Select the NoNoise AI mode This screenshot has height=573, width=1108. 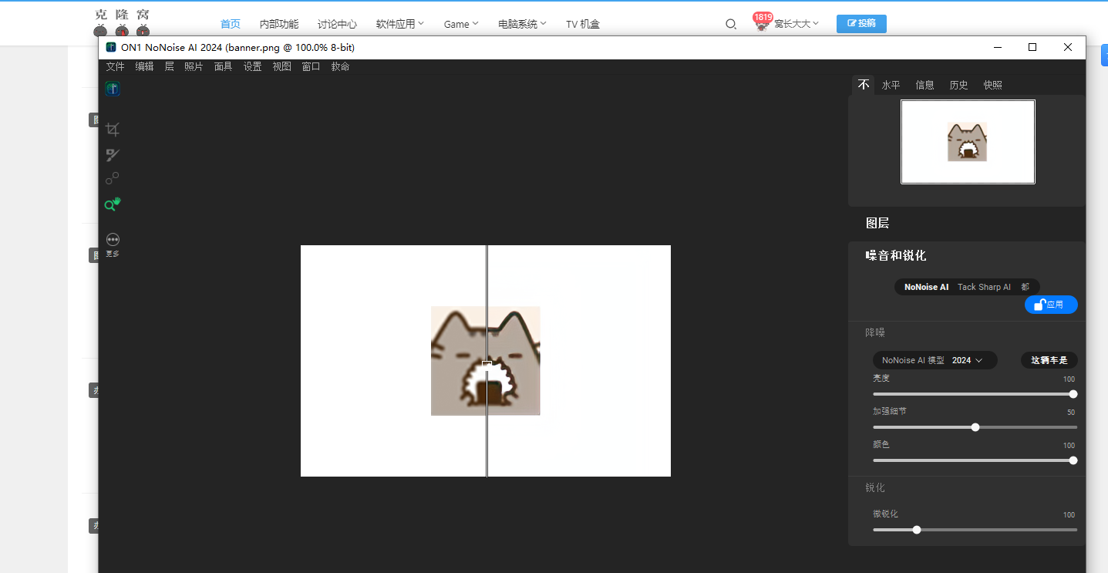coord(926,287)
